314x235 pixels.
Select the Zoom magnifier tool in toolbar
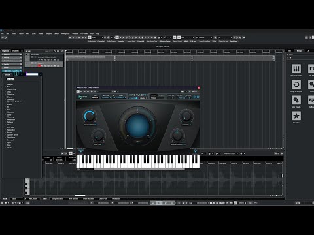pos(139,37)
